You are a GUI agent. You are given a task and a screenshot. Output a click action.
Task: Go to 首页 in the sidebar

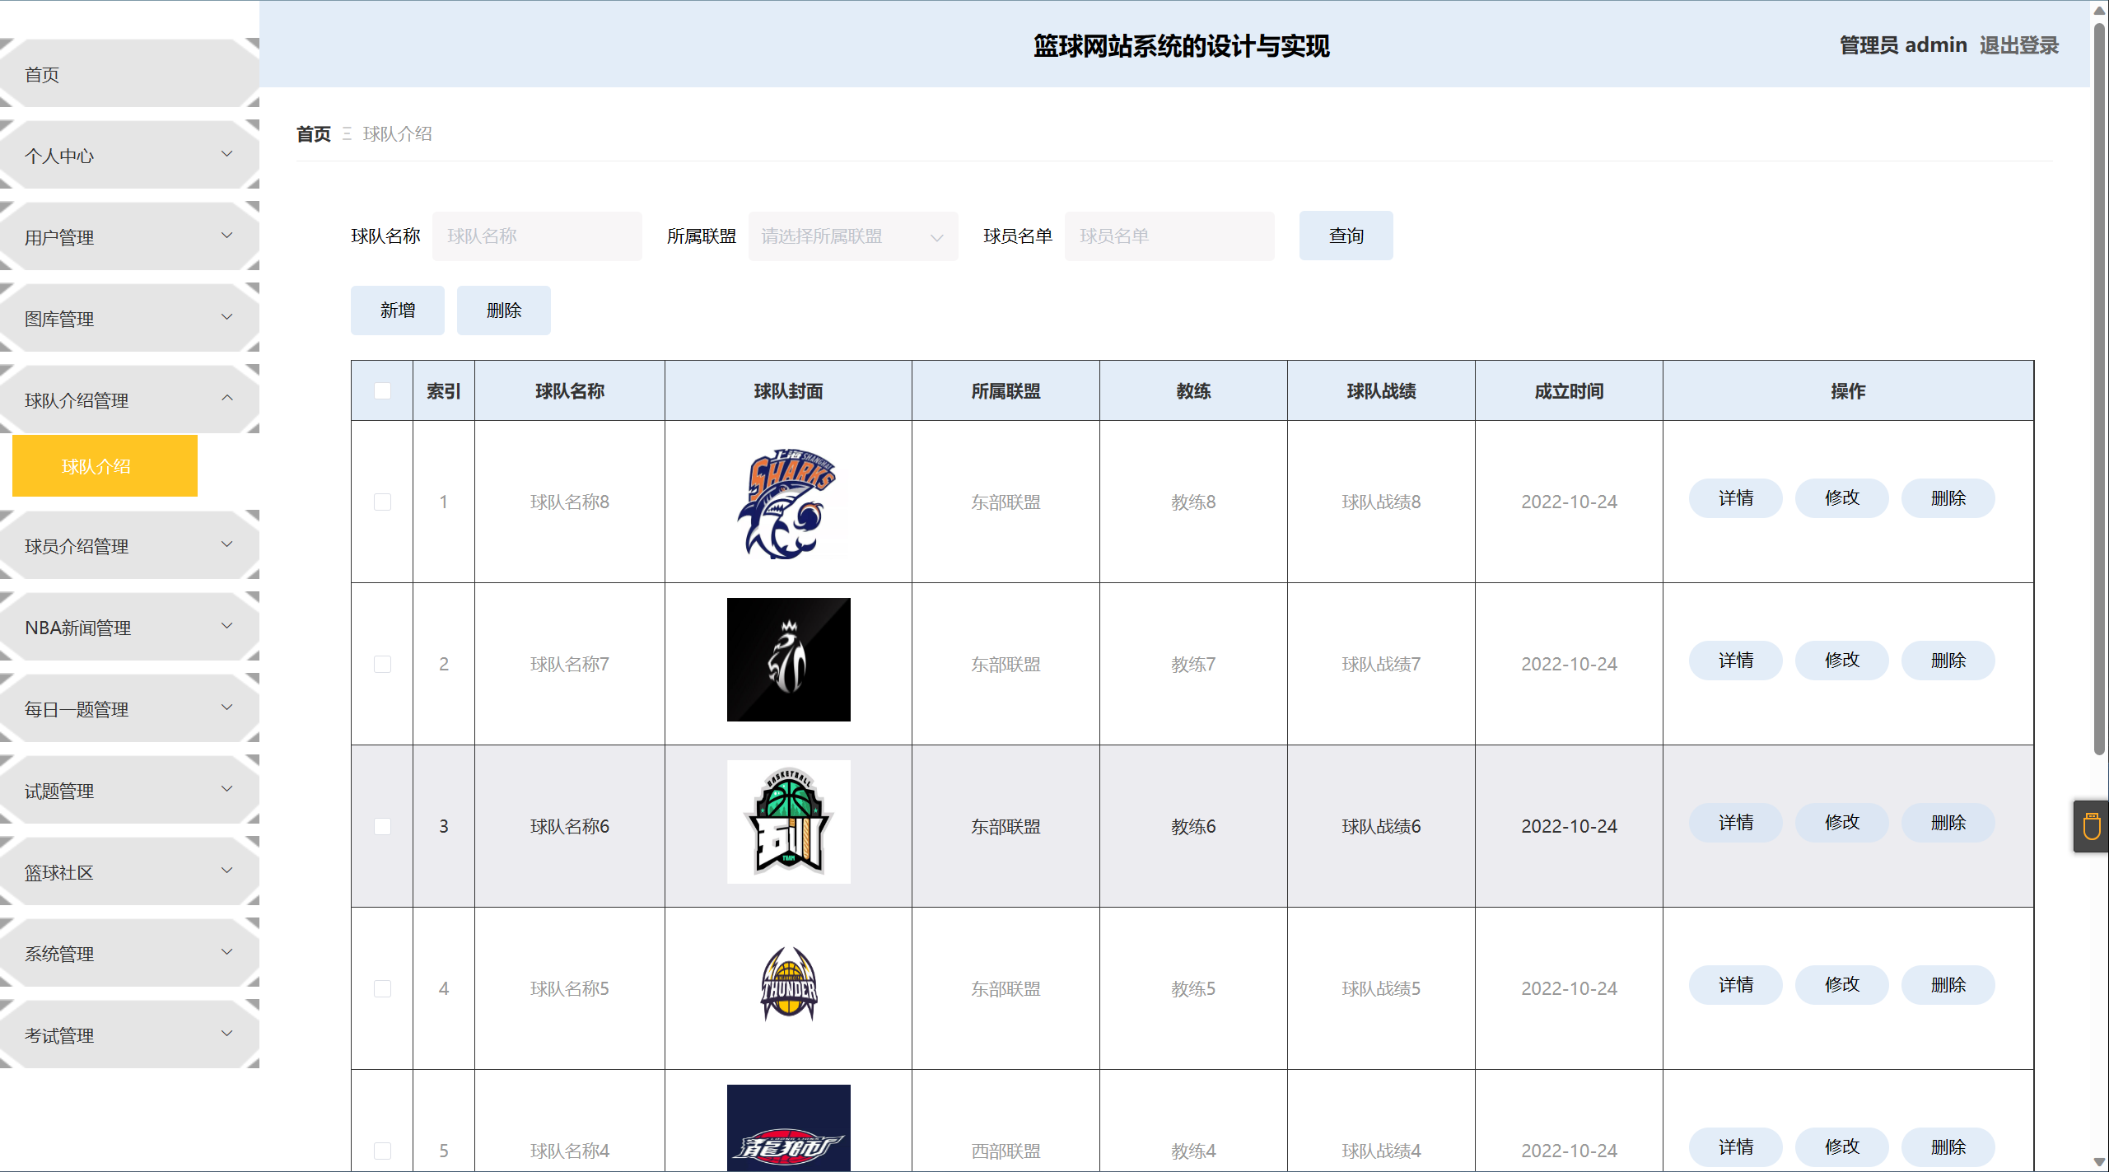pos(129,74)
